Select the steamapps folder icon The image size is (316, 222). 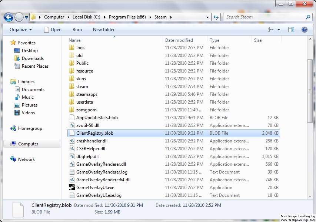pyautogui.click(x=72, y=94)
